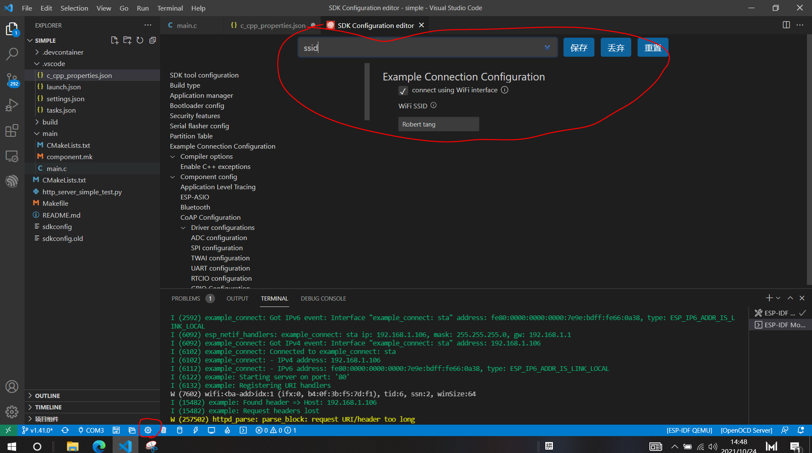Open Source Control view with 292 badge
The image size is (812, 453).
12,79
